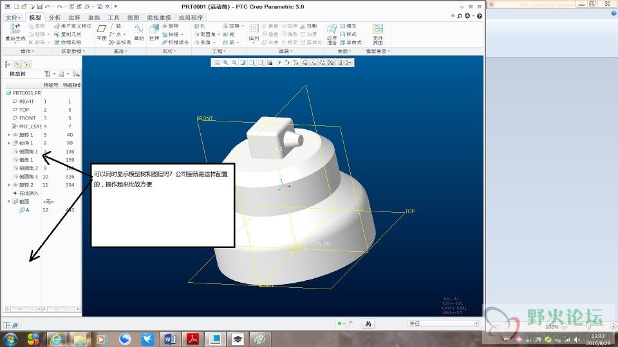618x347 pixels.
Task: Open Adobe Reader from the taskbar
Action: (192, 339)
